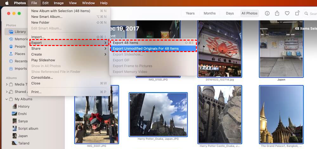Choose Import... in File menu
The width and height of the screenshot is (317, 149).
point(69,37)
